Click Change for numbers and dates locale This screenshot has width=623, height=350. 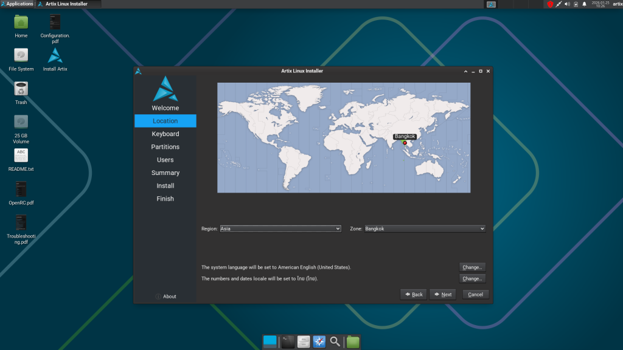(472, 279)
